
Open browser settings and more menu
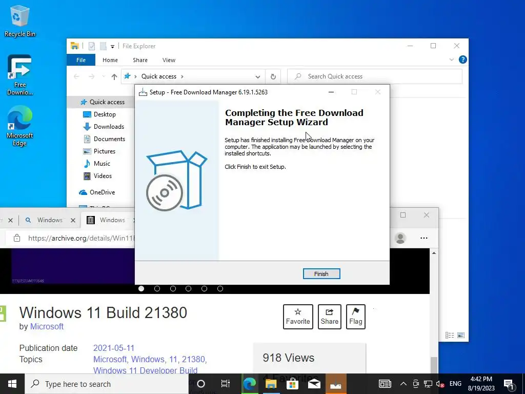click(424, 238)
